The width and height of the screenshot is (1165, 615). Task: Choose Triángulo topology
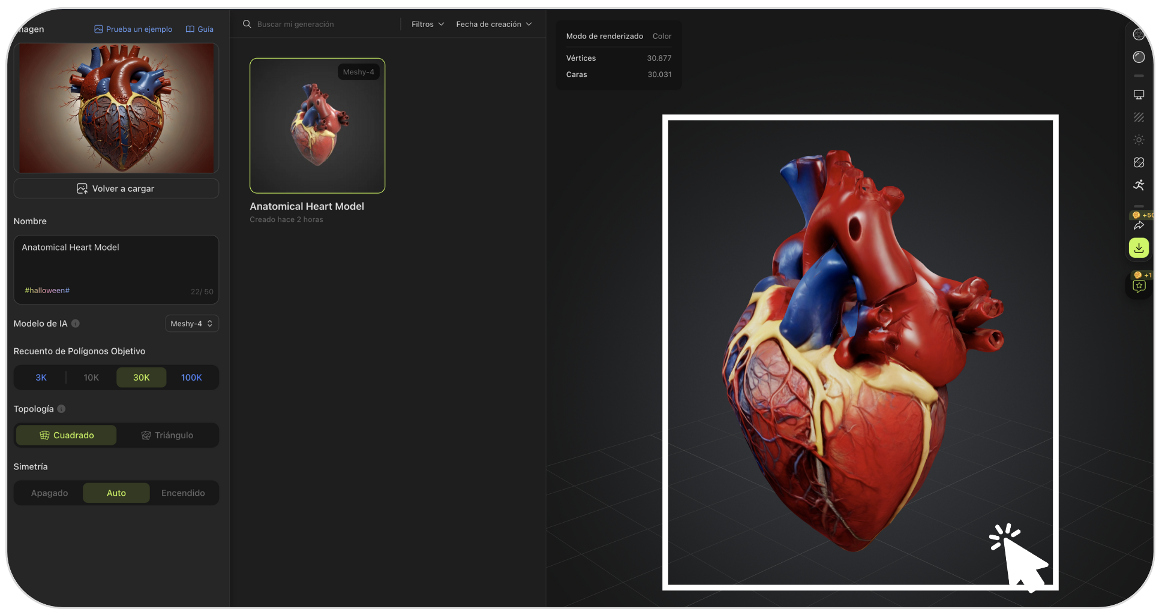point(167,435)
